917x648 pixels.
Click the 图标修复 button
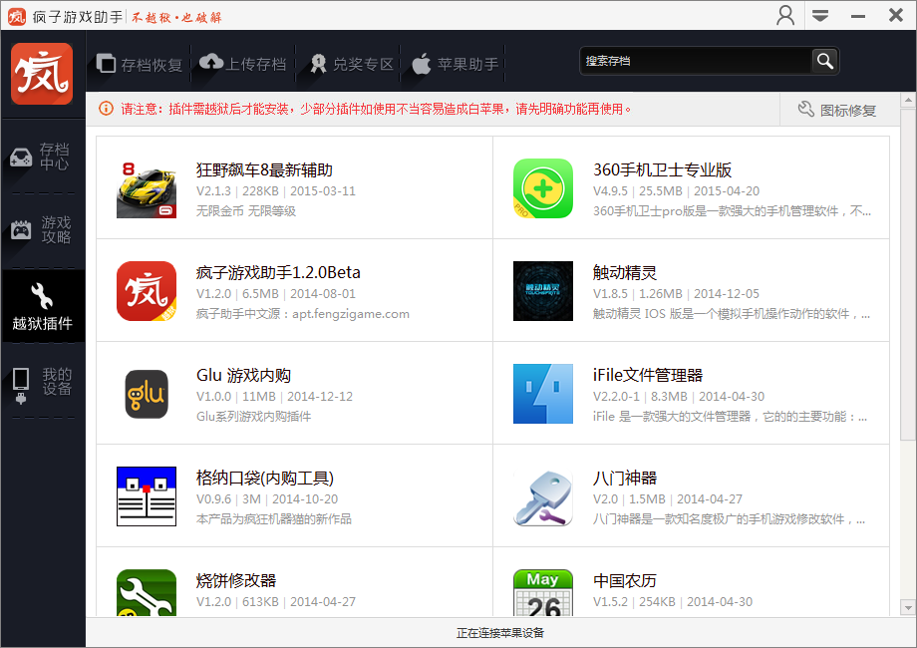click(837, 110)
